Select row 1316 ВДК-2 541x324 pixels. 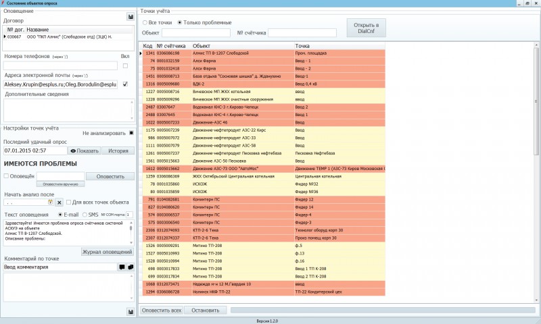264,84
